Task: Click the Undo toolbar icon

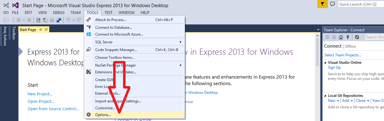Action: (x=68, y=20)
